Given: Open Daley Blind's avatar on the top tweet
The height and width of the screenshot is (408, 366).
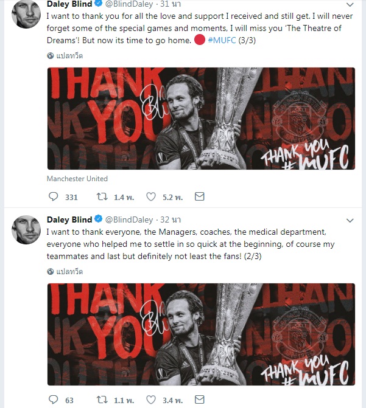Looking at the screenshot, I should pyautogui.click(x=26, y=13).
